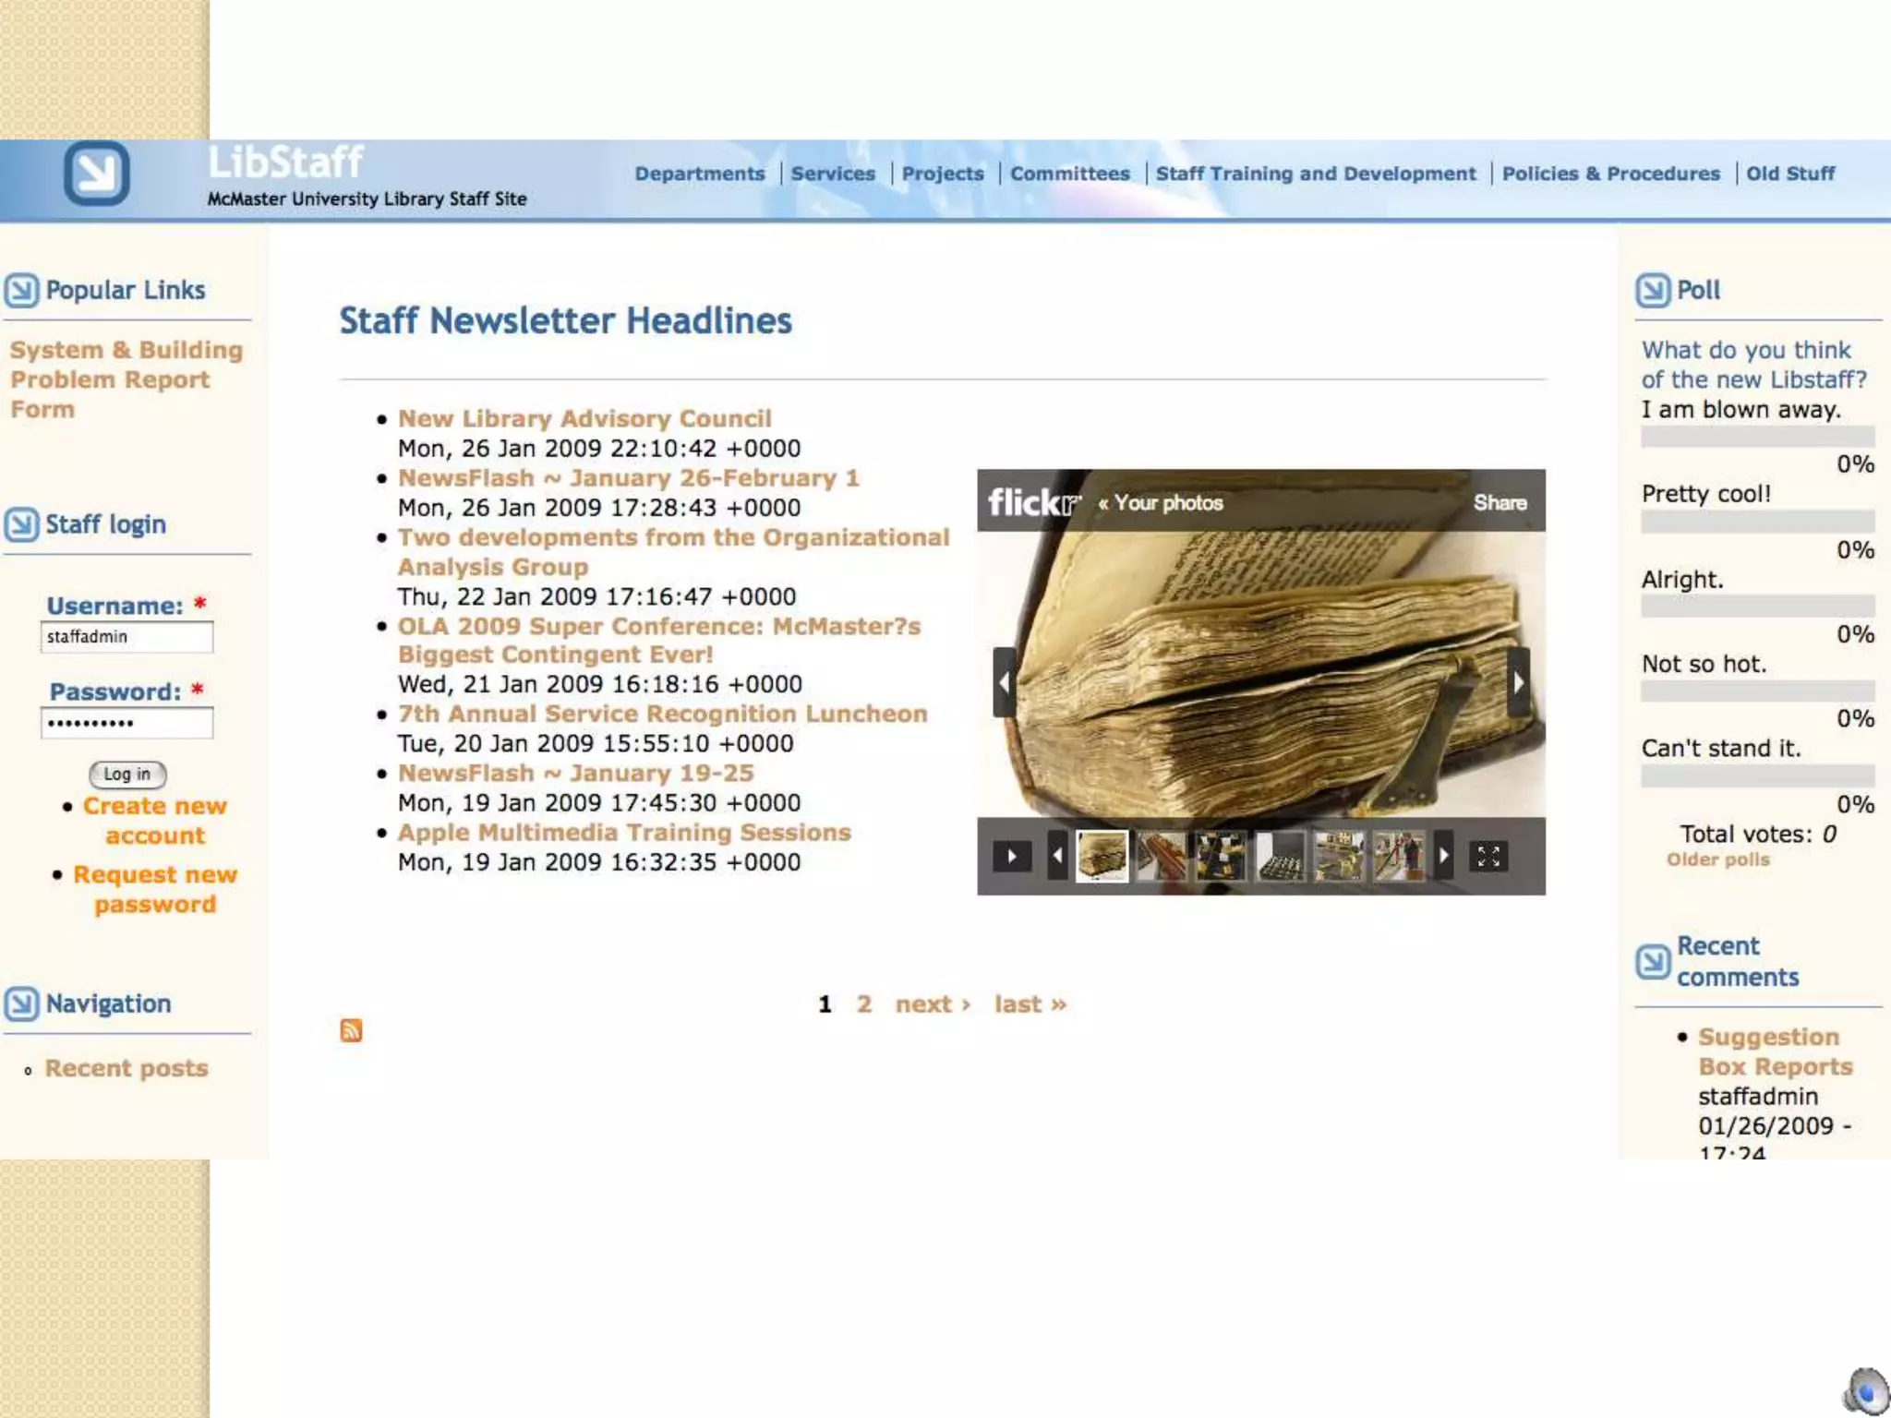Open the Older polls link
1891x1418 pixels.
pyautogui.click(x=1717, y=859)
